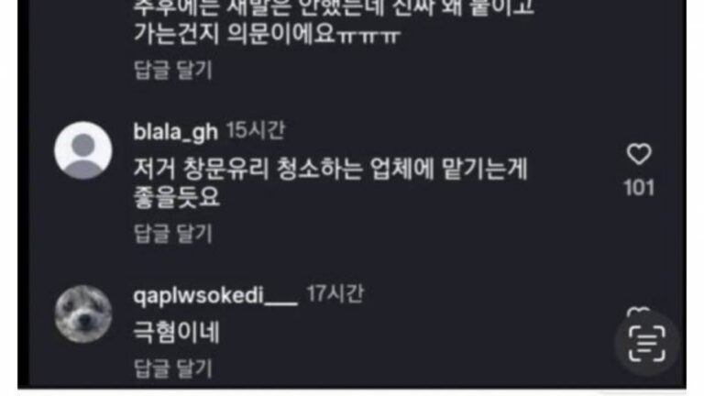Open blala_gh's default gray profile avatar
This screenshot has height=396, width=704.
(83, 150)
